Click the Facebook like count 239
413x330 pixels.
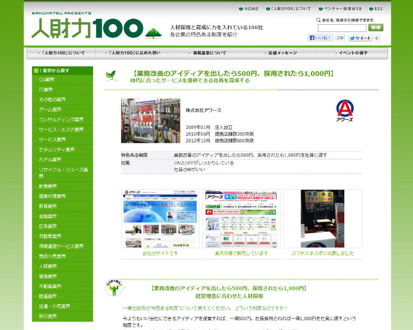pyautogui.click(x=340, y=38)
